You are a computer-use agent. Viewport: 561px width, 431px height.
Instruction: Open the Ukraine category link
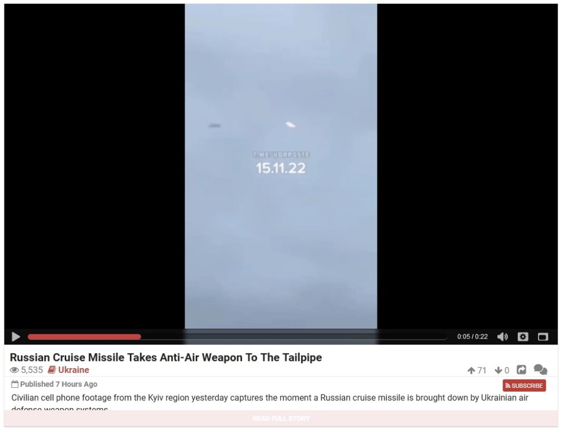point(73,370)
